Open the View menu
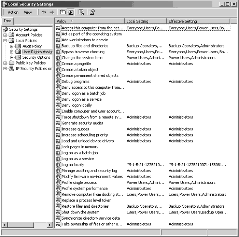This screenshot has height=237, width=239. click(28, 12)
